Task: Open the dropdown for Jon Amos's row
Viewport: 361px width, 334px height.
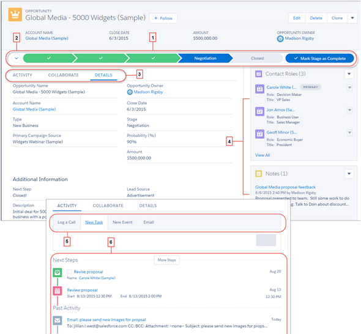Action: click(x=349, y=110)
